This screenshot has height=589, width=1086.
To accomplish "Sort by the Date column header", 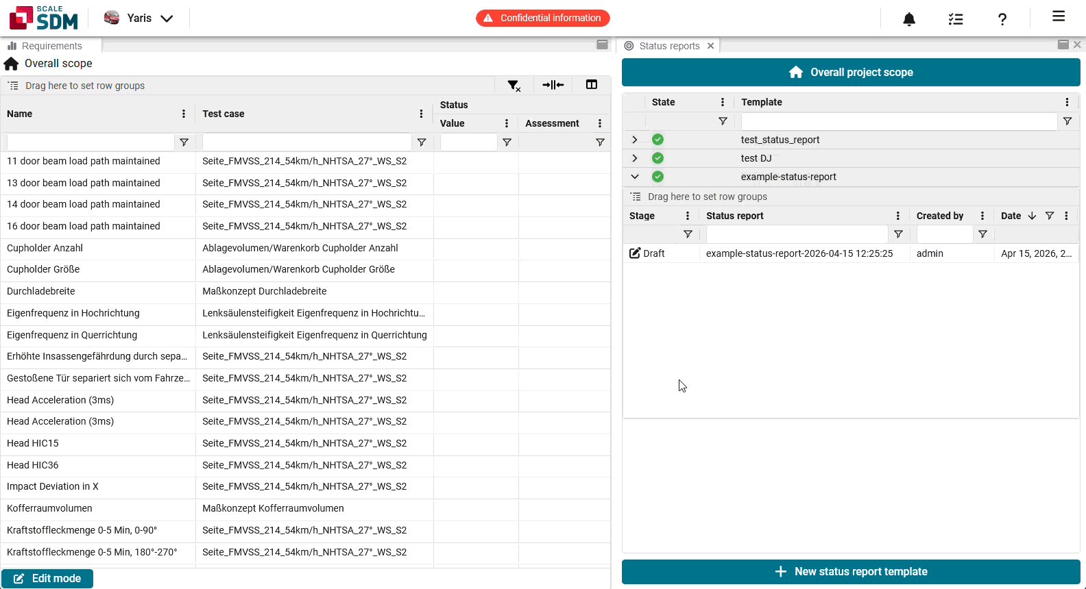I will (1011, 216).
